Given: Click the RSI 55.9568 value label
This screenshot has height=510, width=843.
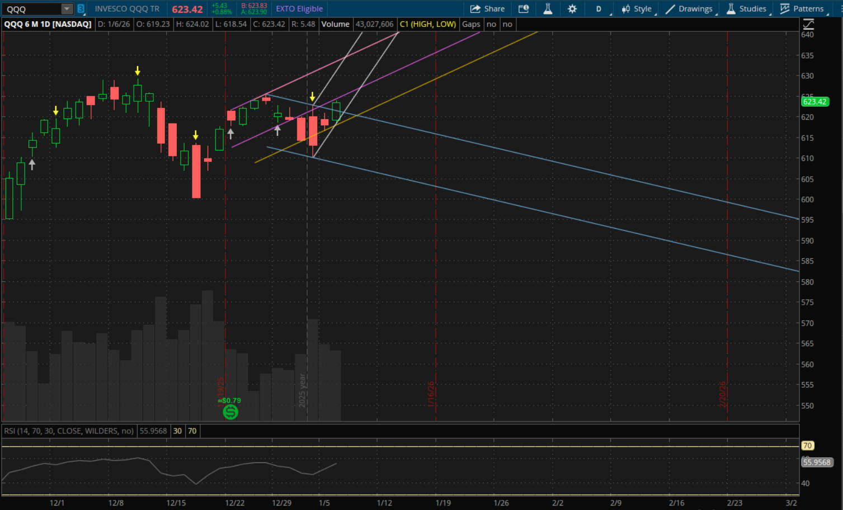Looking at the screenshot, I should (817, 462).
